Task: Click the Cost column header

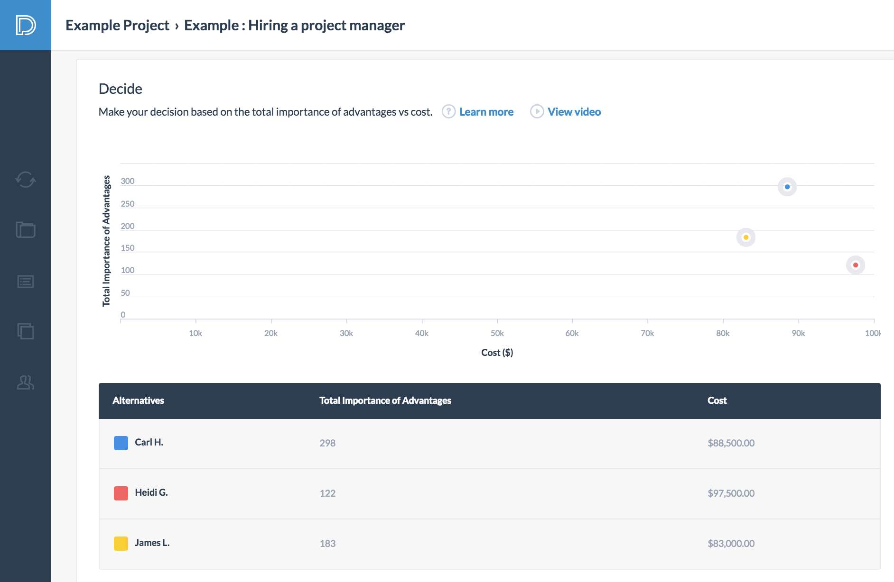Action: pyautogui.click(x=717, y=400)
